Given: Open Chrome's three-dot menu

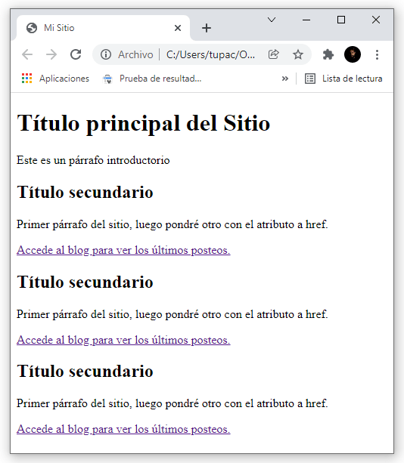Looking at the screenshot, I should pos(377,54).
